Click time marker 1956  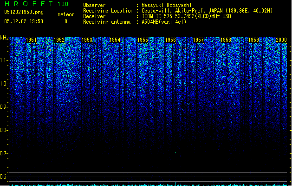pos(170,40)
